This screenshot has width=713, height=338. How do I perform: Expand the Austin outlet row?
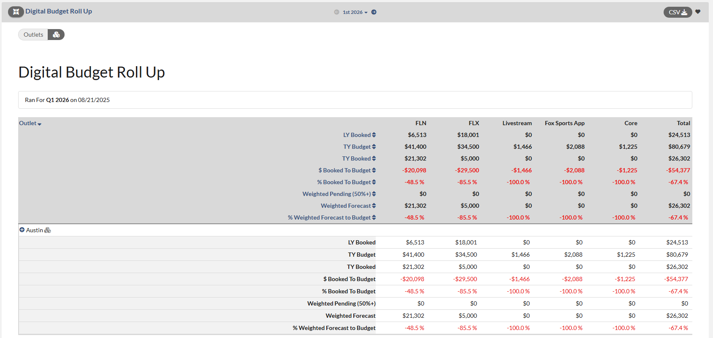[x=22, y=230]
